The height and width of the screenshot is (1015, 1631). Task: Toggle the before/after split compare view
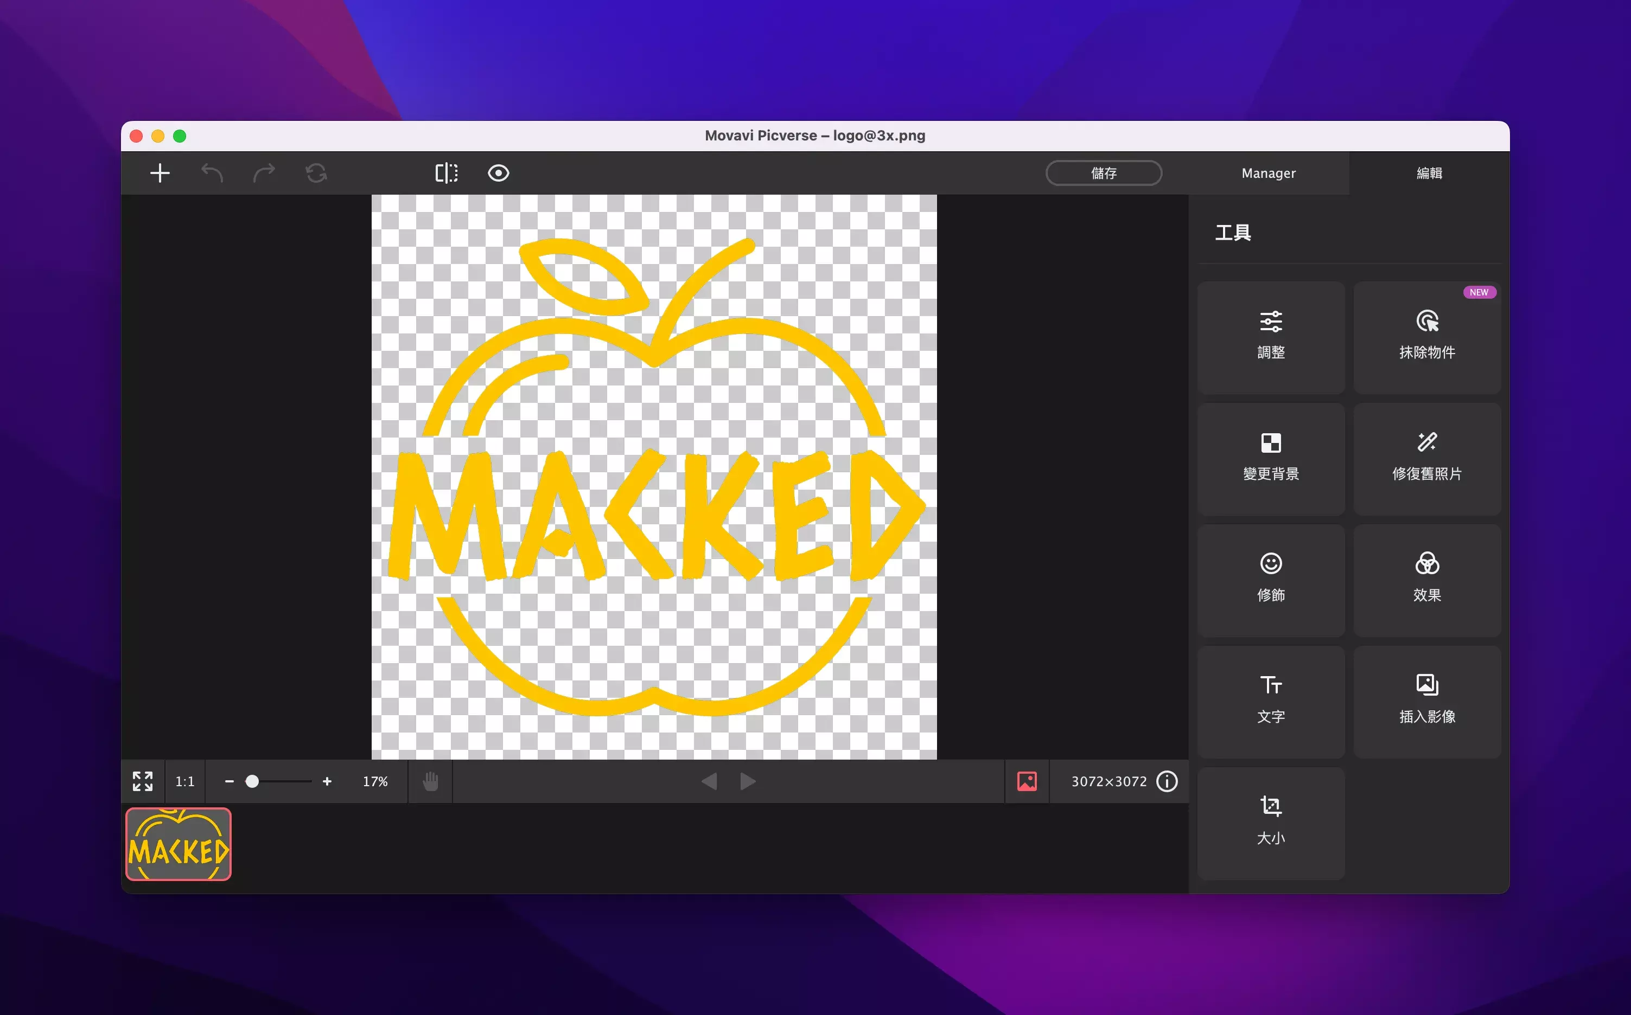tap(446, 173)
